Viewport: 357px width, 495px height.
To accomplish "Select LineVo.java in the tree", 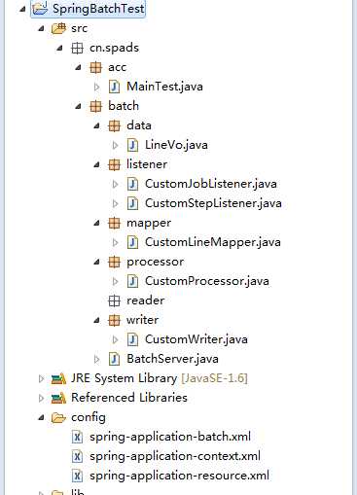I will [176, 145].
